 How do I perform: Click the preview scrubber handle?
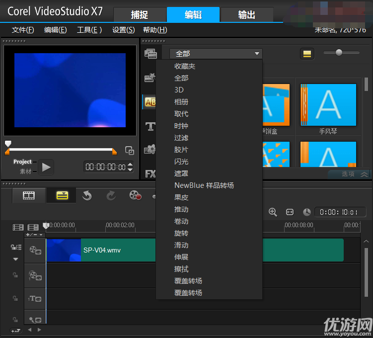pyautogui.click(x=8, y=143)
